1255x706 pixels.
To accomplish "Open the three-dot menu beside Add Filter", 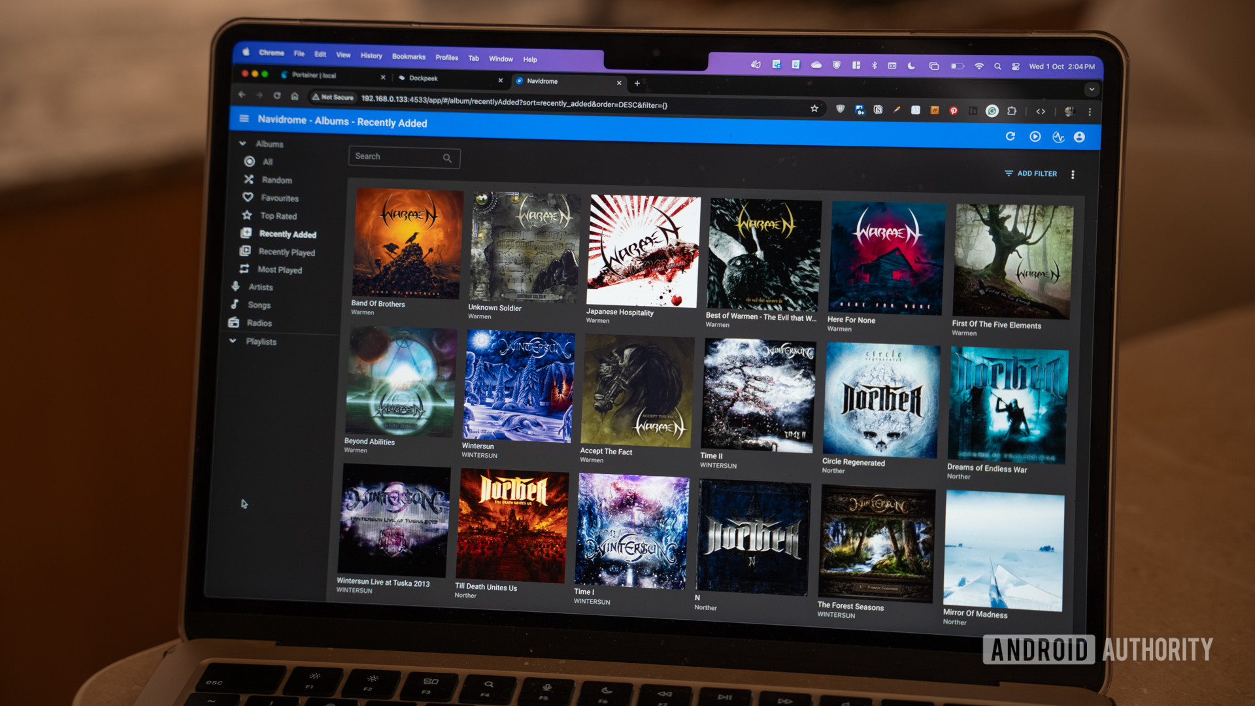I will tap(1073, 175).
